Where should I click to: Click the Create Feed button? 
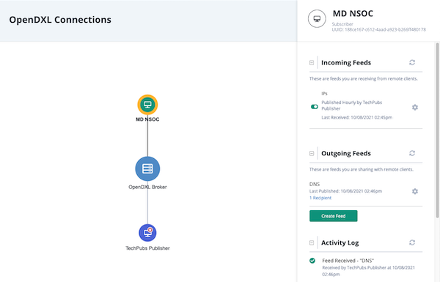(x=334, y=216)
